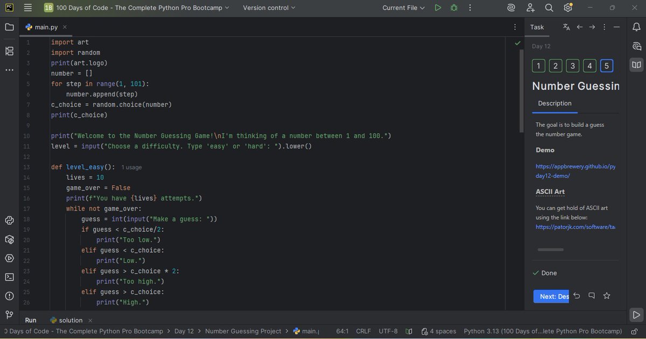Change line separator CRLF

pyautogui.click(x=363, y=331)
